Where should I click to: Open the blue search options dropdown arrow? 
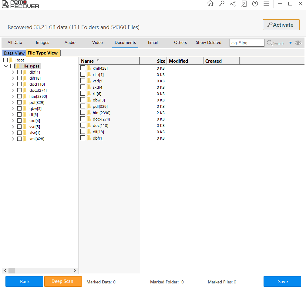pyautogui.click(x=290, y=43)
